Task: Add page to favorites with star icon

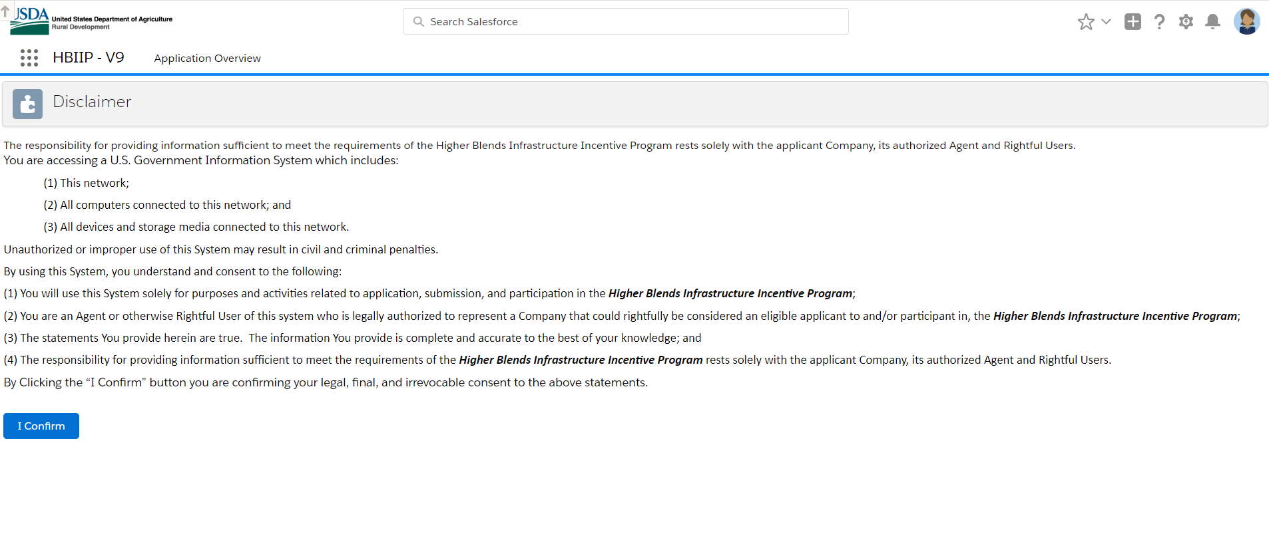Action: pyautogui.click(x=1086, y=22)
